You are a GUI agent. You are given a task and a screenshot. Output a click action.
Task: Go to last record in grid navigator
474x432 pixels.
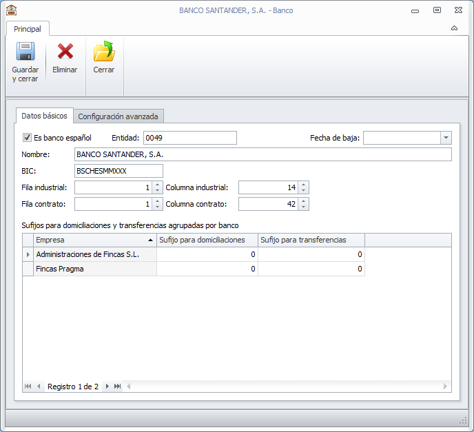point(117,387)
